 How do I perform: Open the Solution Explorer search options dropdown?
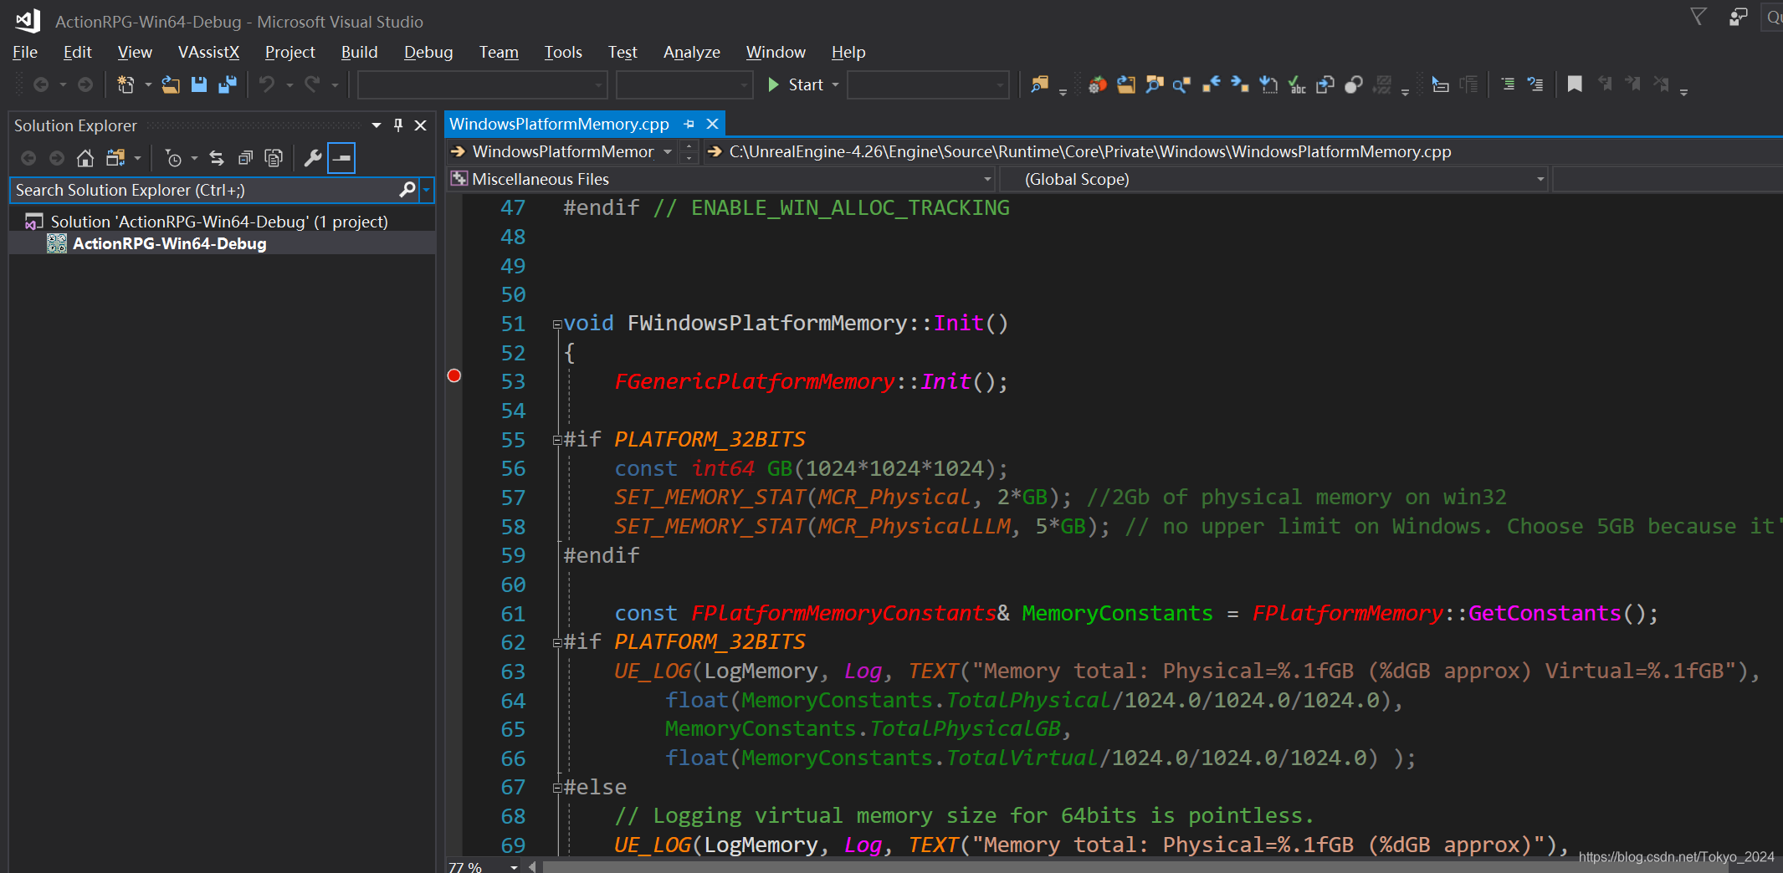point(427,190)
